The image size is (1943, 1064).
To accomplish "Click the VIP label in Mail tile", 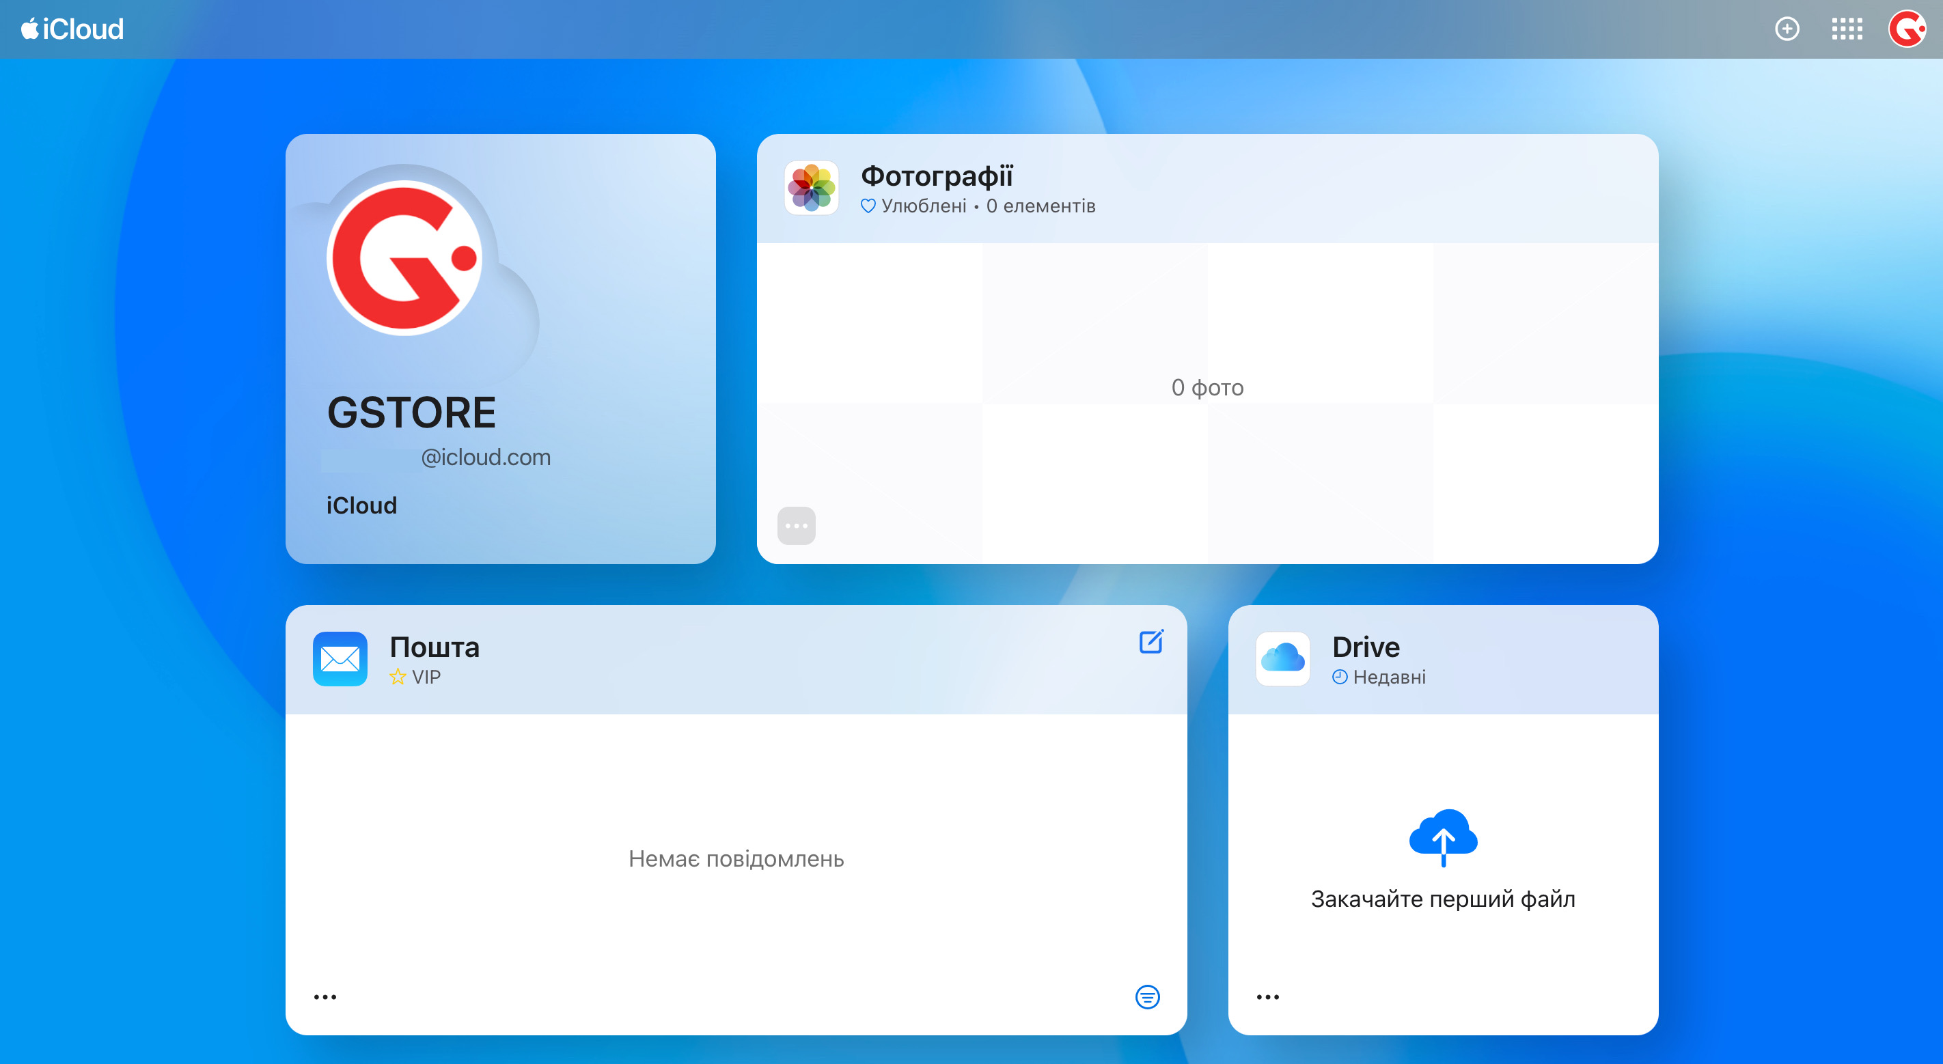I will pyautogui.click(x=426, y=676).
